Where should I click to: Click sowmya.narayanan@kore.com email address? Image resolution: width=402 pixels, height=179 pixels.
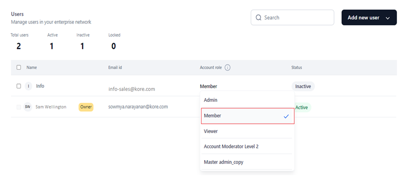[x=138, y=107]
